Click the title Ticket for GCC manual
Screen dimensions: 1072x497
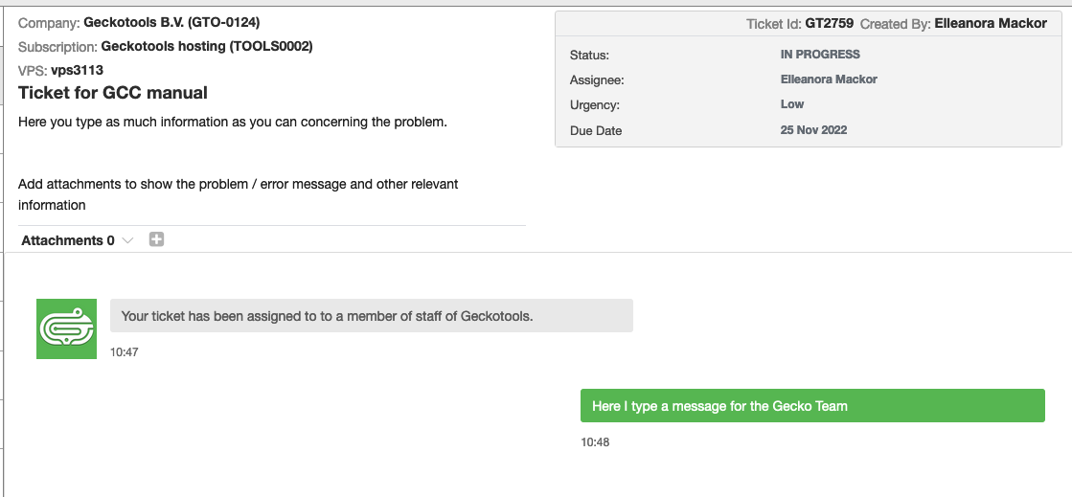[x=113, y=93]
